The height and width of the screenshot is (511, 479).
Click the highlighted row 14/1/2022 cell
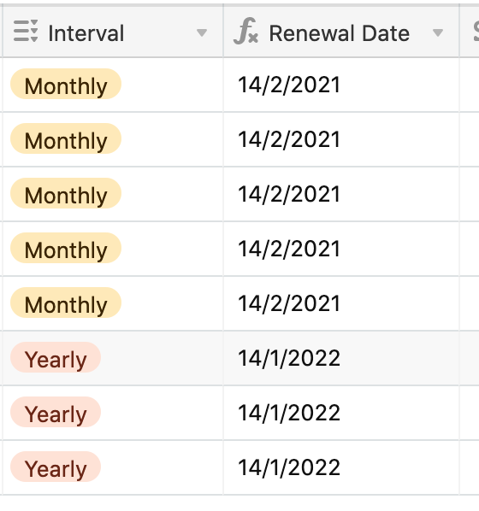pyautogui.click(x=341, y=358)
